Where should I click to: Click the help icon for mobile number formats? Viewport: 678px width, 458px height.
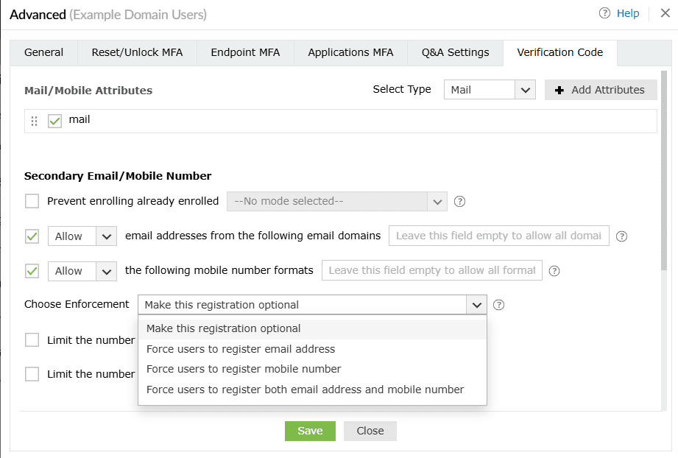click(x=554, y=270)
